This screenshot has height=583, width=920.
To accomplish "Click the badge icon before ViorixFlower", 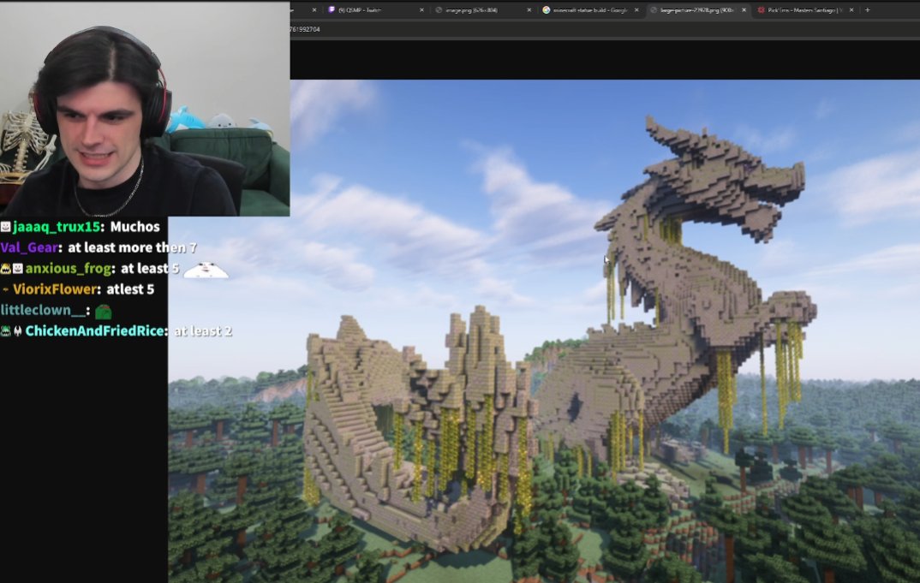I will click(x=5, y=289).
